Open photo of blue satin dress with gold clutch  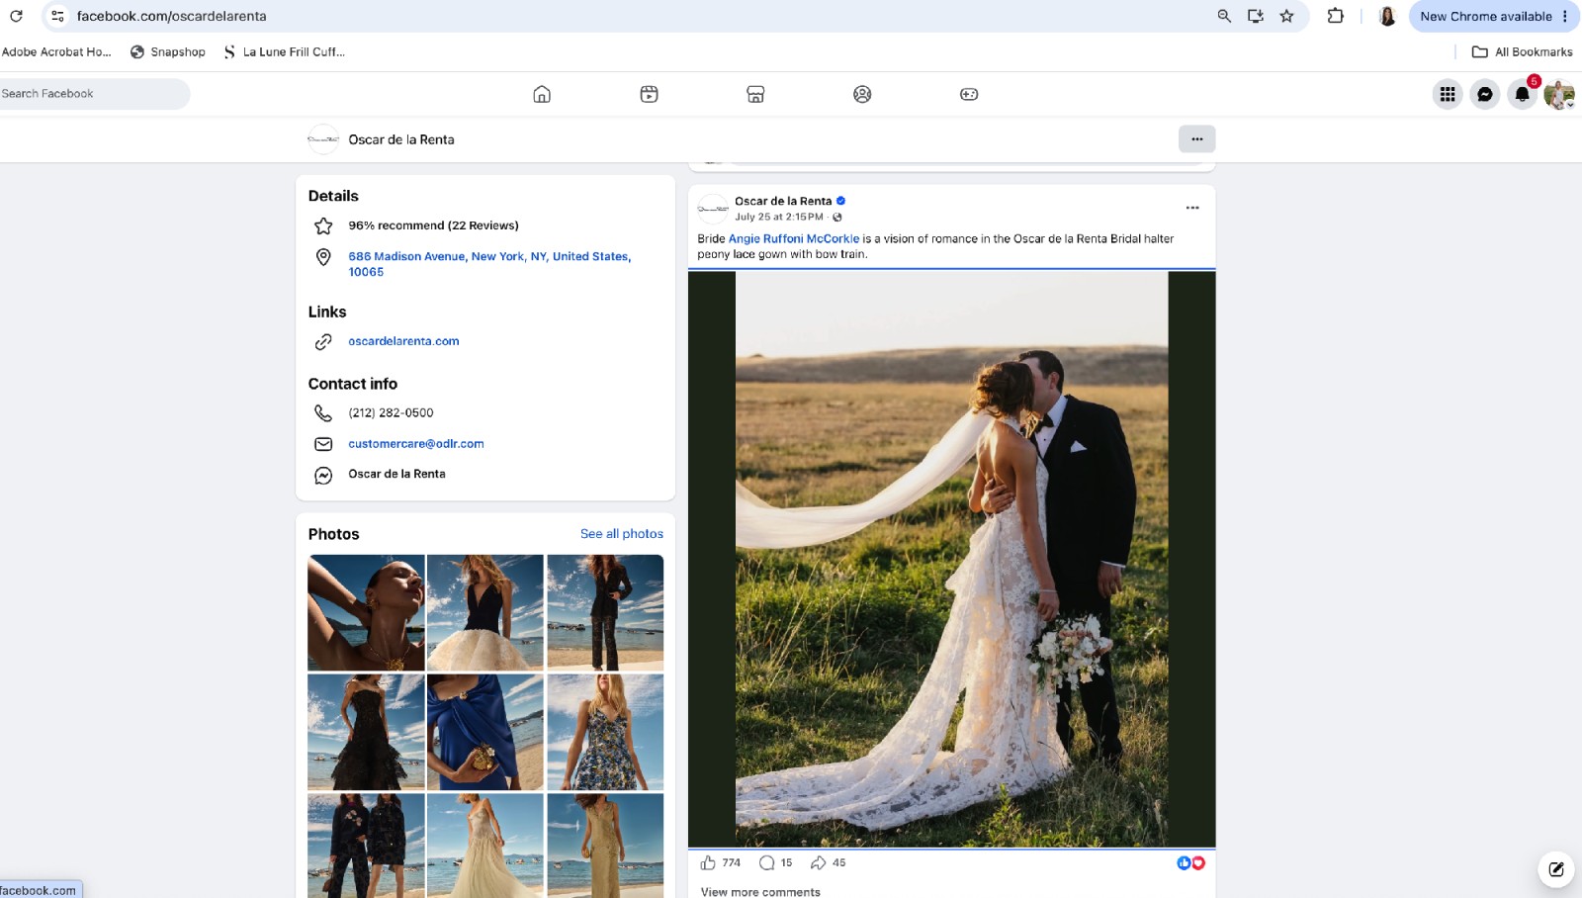(485, 732)
